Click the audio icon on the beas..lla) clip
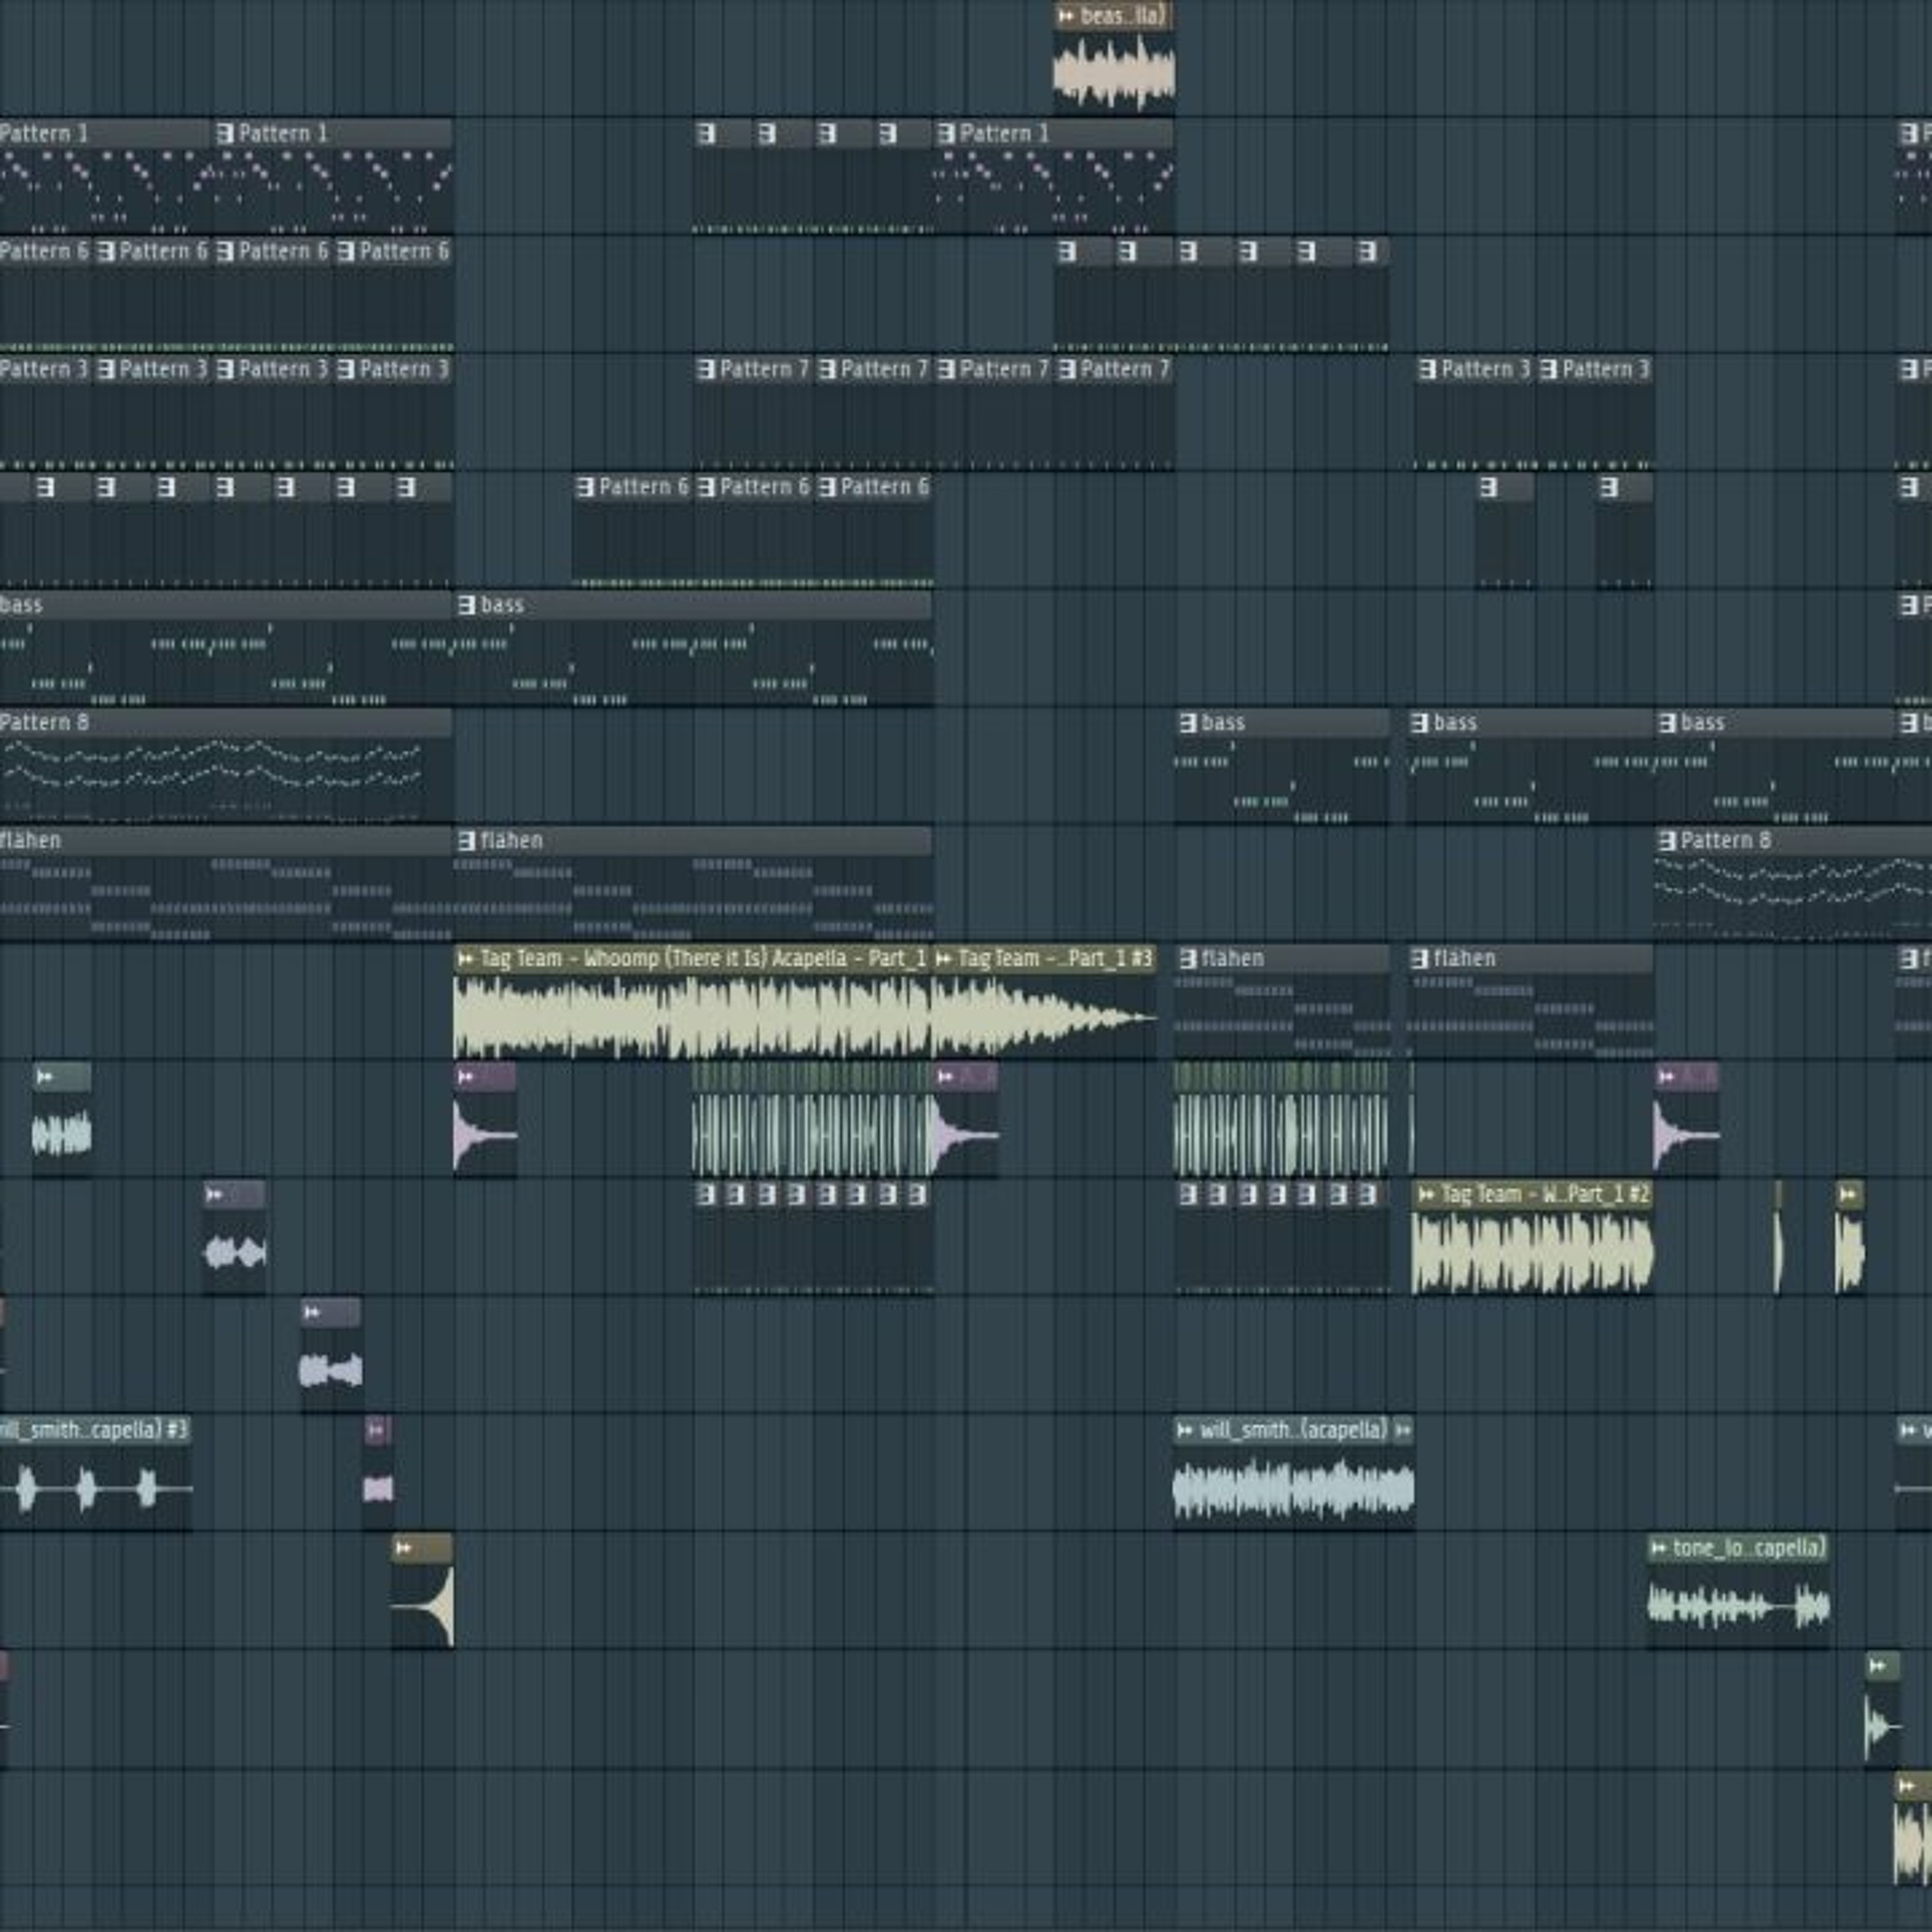The width and height of the screenshot is (1932, 1932). click(x=1066, y=16)
